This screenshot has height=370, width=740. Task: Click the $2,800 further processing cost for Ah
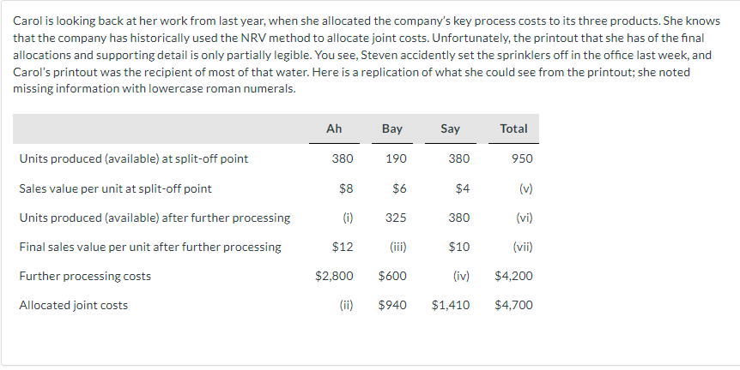point(334,276)
